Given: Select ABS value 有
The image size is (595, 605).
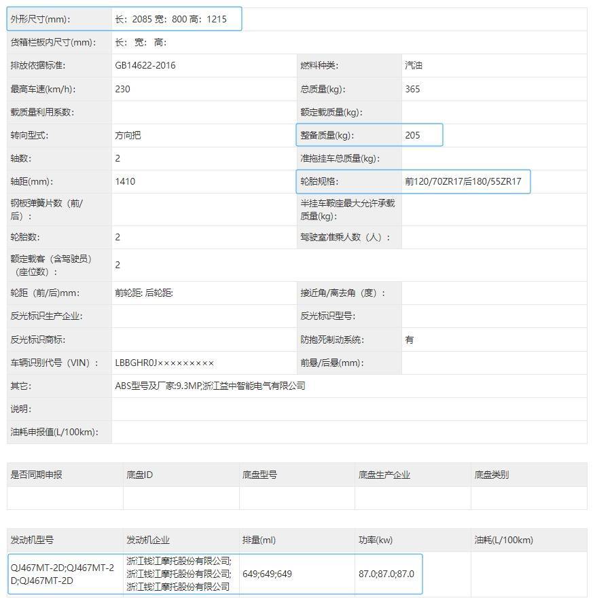Looking at the screenshot, I should tap(410, 340).
